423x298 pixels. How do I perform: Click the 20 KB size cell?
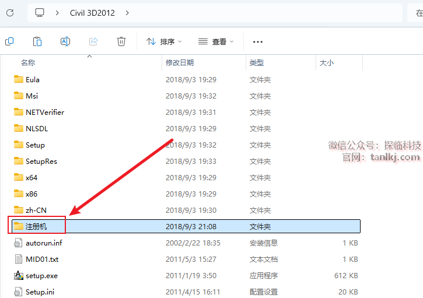[x=348, y=292]
